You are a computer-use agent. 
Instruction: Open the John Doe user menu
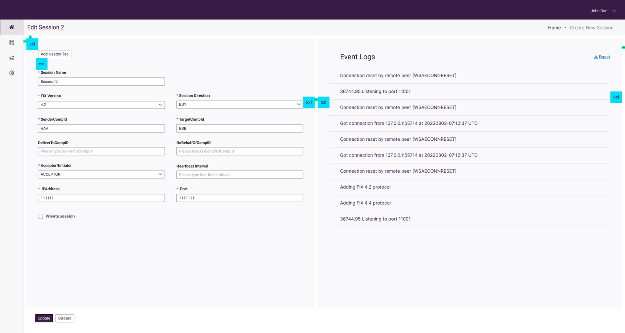point(603,11)
